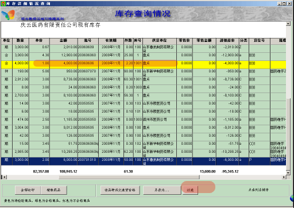Click the globe icon at the bottom right edge
The image size is (294, 208).
(x=292, y=198)
